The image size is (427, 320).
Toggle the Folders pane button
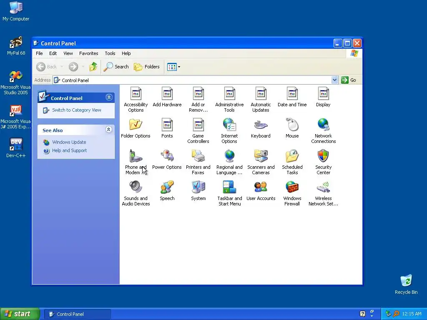click(x=146, y=67)
